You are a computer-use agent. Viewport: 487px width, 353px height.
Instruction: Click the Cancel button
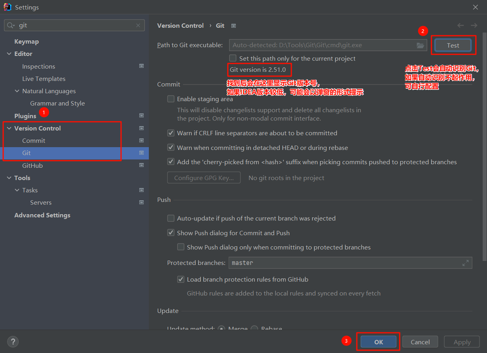(420, 342)
